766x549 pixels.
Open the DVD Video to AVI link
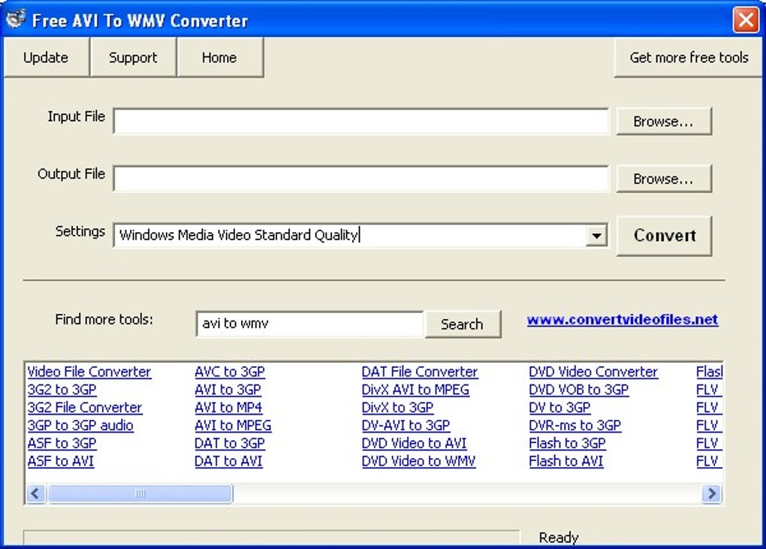pyautogui.click(x=414, y=444)
